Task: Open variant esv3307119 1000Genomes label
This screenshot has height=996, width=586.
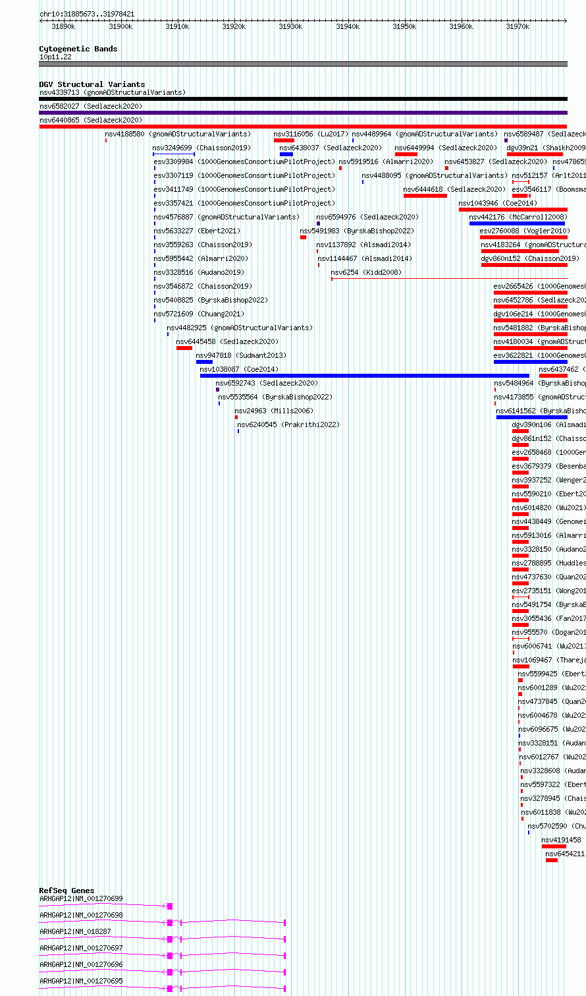Action: [244, 175]
